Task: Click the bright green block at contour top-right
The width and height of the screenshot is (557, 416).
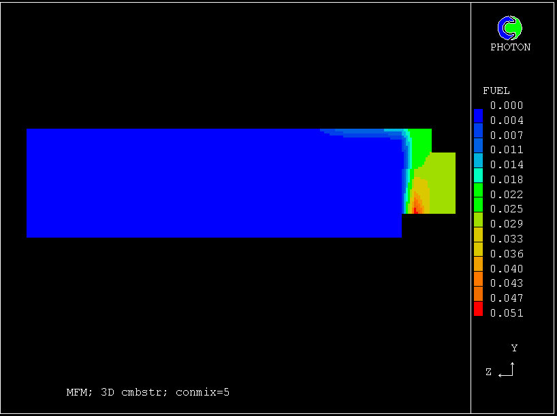Action: pos(422,140)
